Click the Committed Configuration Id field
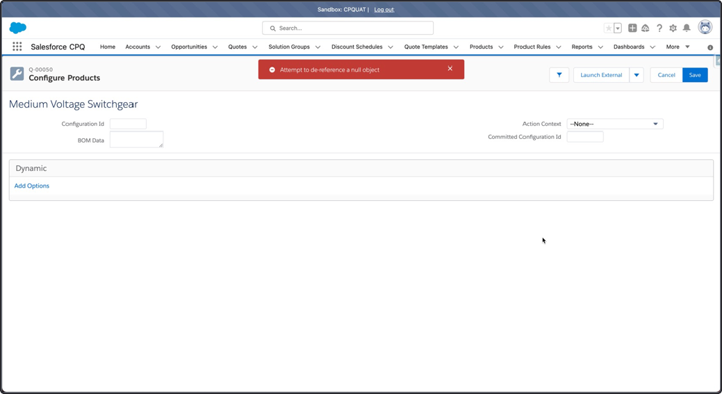The width and height of the screenshot is (722, 394). pos(585,137)
